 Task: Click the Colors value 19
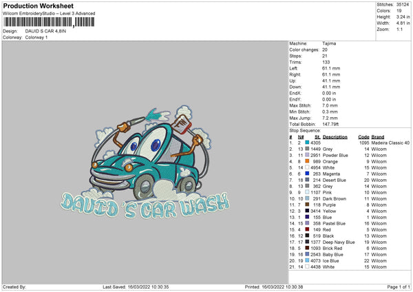coord(399,11)
